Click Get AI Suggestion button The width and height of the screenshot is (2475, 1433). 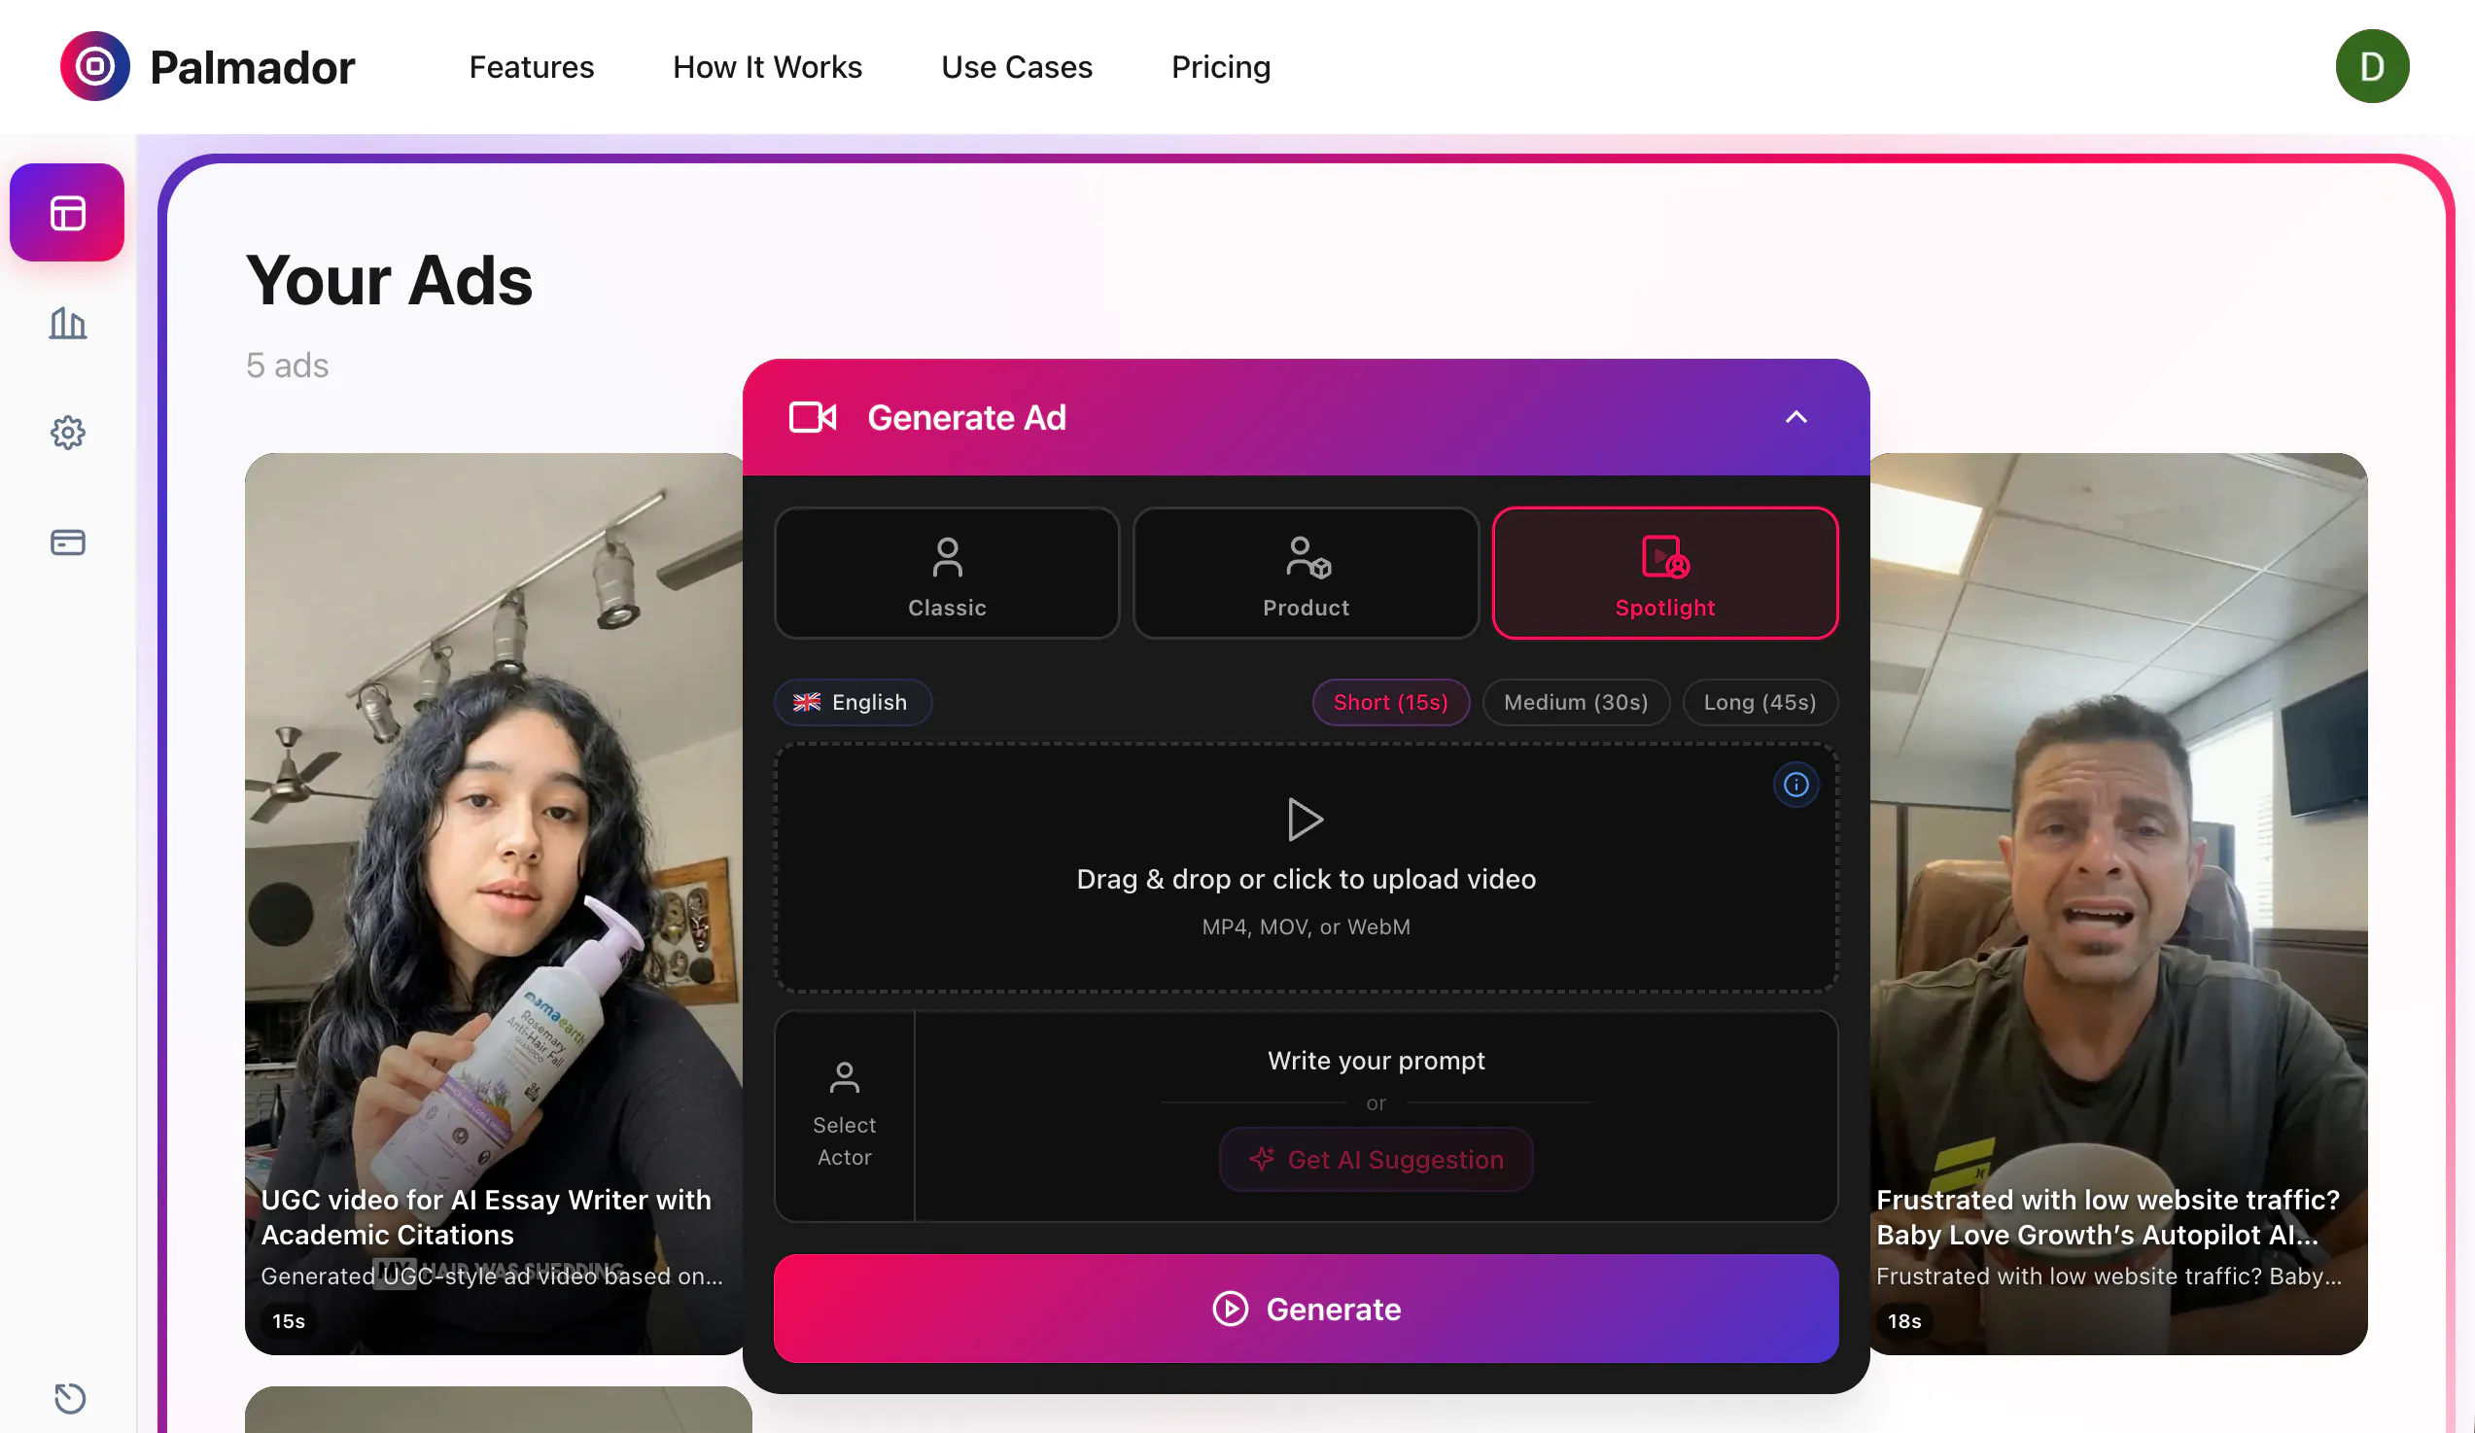(1376, 1160)
